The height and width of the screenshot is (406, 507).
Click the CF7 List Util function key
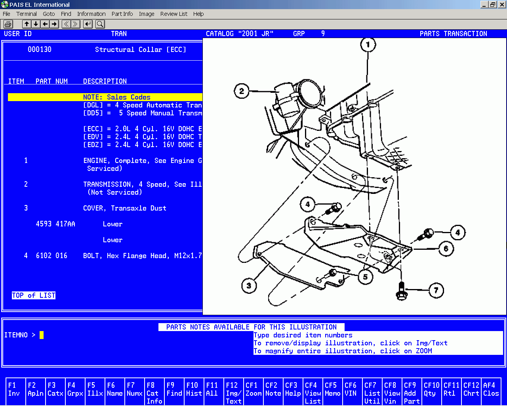[372, 392]
